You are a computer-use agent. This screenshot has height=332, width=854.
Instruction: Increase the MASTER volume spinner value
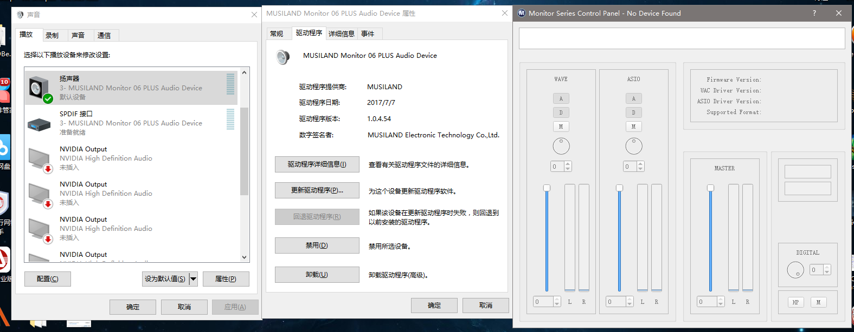pyautogui.click(x=721, y=299)
